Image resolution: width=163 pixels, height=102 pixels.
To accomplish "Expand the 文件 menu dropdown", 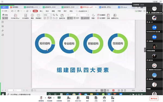I will coord(6,11).
